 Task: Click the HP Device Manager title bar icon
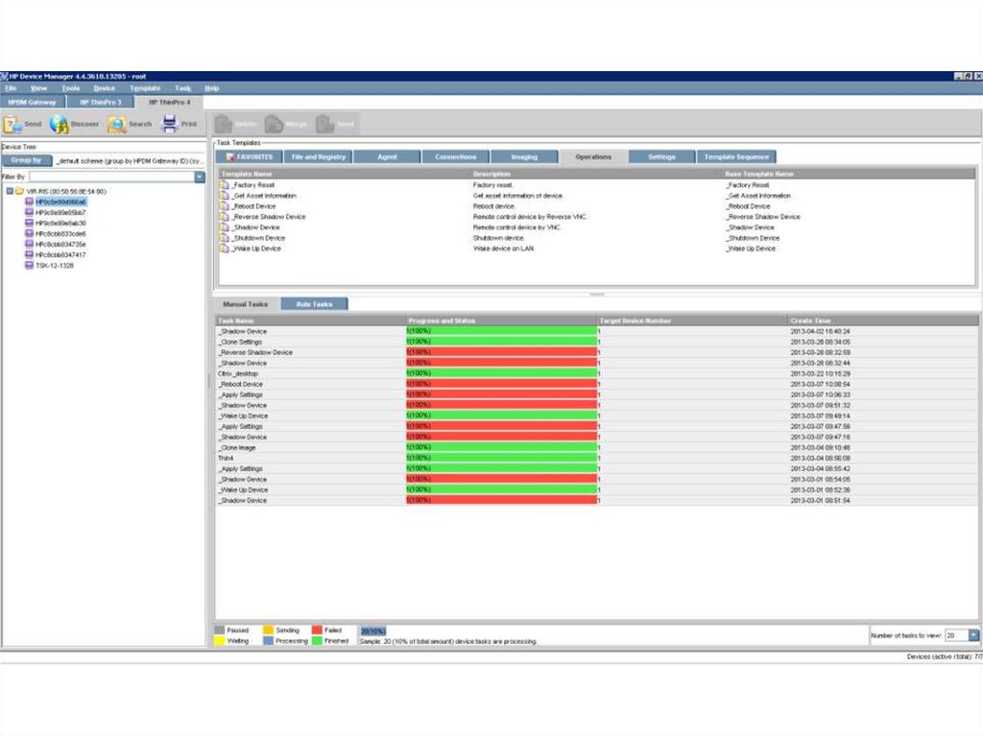(4, 76)
